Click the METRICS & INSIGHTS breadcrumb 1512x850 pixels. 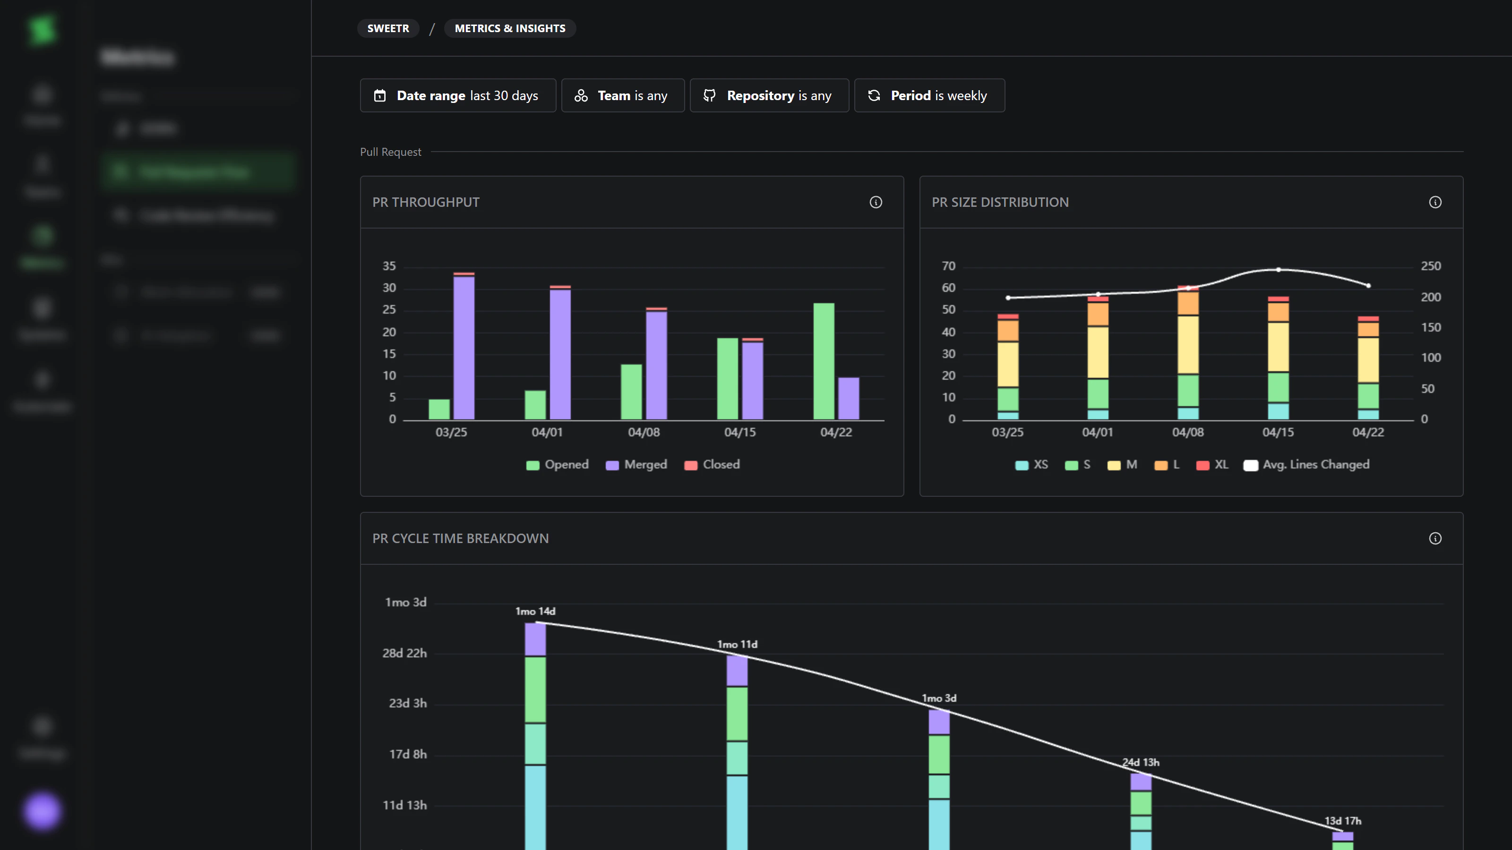pos(509,28)
